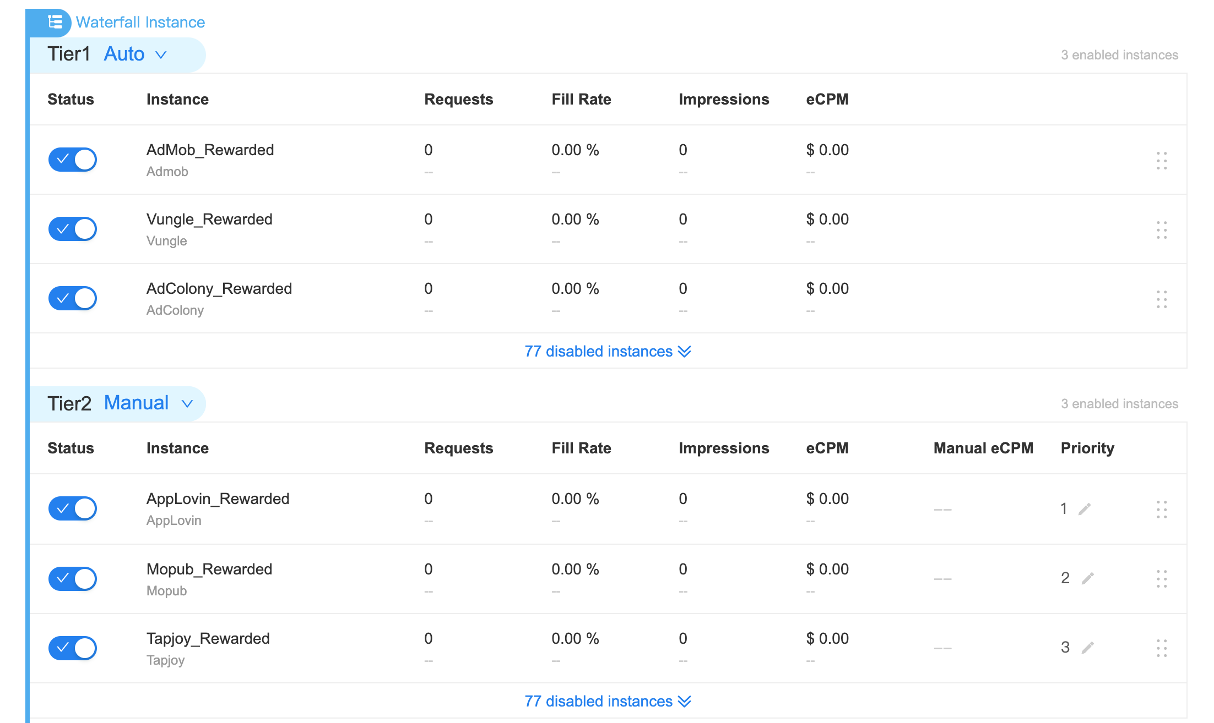Click the Tier1 eCPM column header
Viewport: 1214px width, 723px height.
point(827,99)
